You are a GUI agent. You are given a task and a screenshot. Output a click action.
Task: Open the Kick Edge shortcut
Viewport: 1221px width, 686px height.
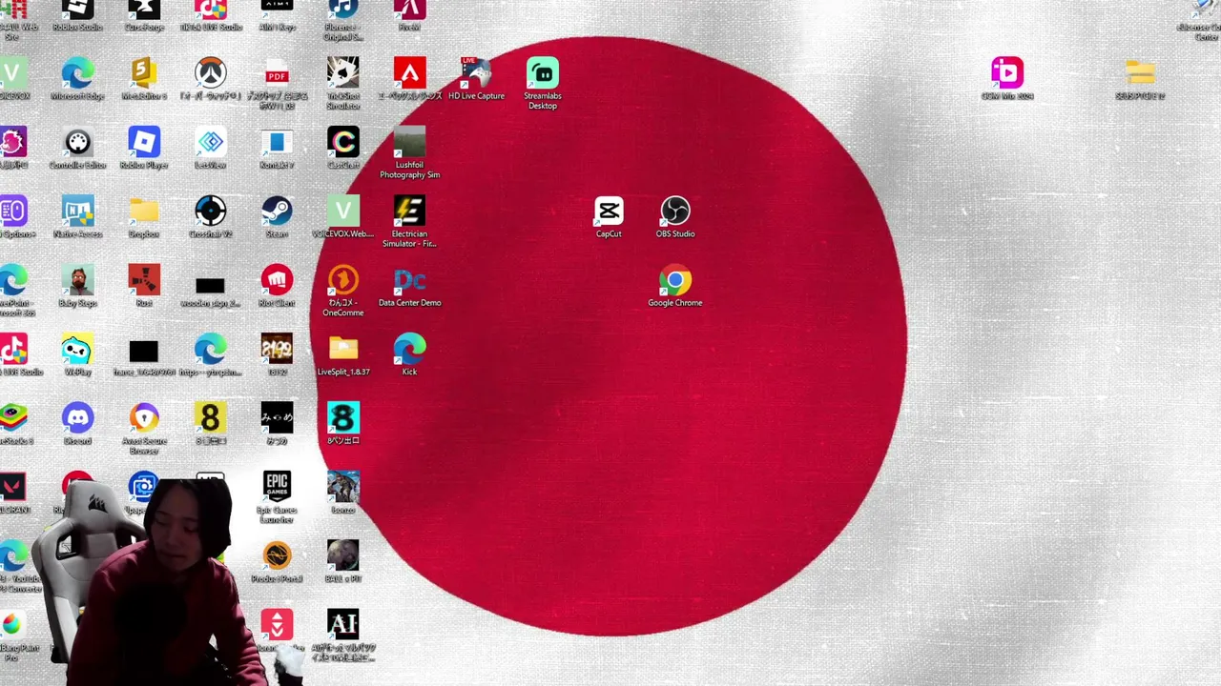(409, 349)
